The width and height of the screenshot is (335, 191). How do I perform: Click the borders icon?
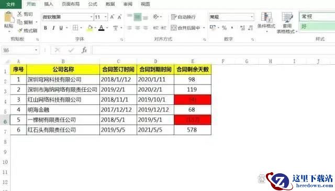(x=75, y=28)
